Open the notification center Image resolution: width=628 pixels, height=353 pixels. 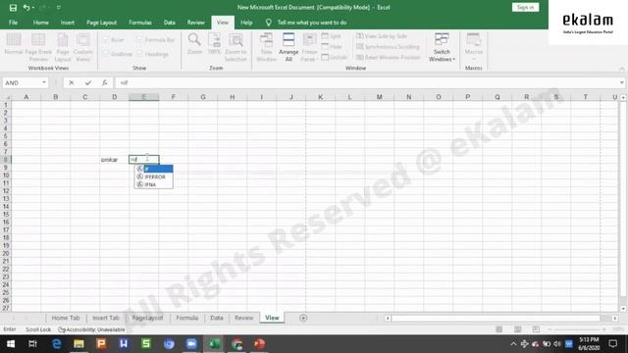(612, 344)
